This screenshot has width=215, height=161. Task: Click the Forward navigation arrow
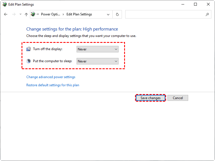[x=14, y=14]
